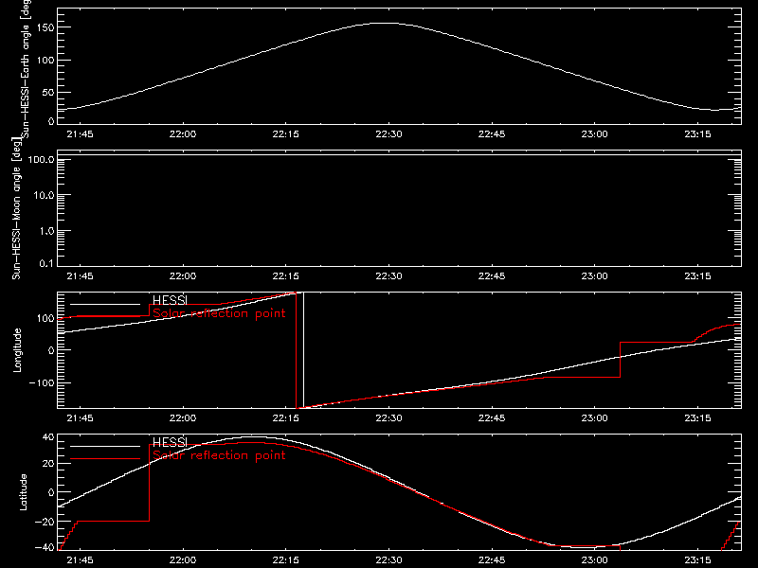Click 22:15 under the Longitude plot

[286, 417]
